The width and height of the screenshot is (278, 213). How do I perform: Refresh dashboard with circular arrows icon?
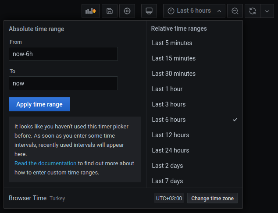click(x=253, y=11)
